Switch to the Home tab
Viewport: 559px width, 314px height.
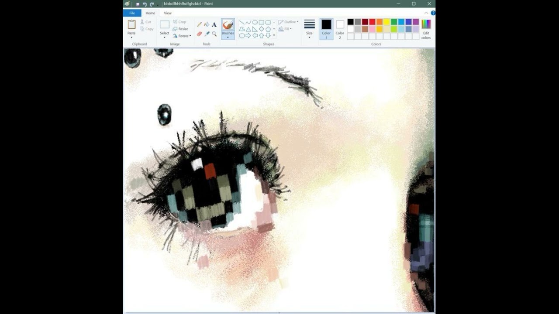point(150,13)
